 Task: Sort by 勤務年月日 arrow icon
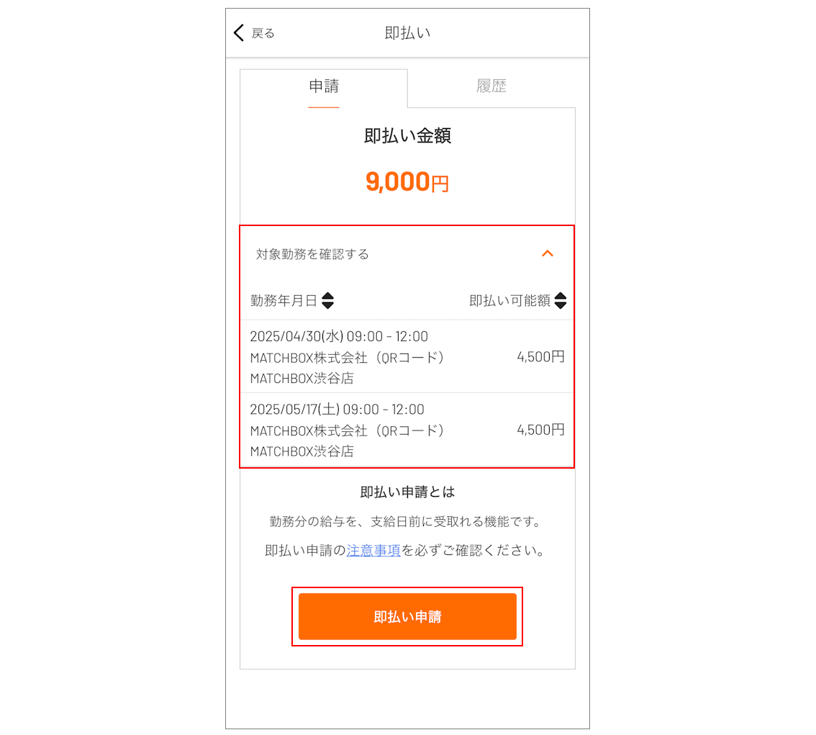328,300
